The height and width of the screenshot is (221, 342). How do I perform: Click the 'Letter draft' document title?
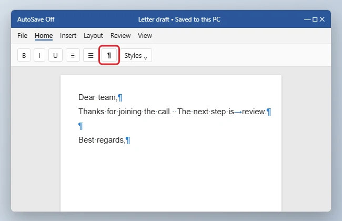click(x=154, y=19)
